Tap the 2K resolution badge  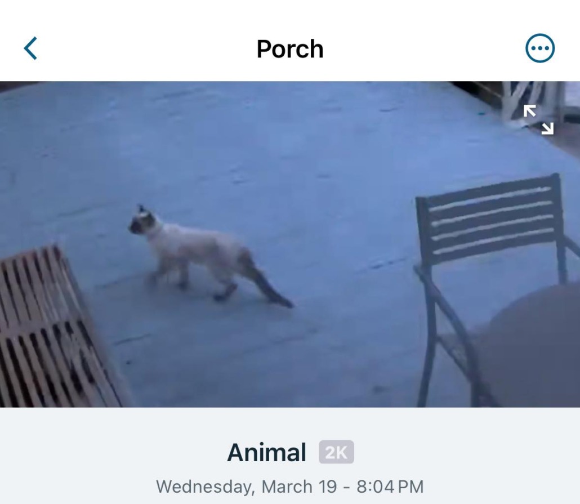coord(336,452)
